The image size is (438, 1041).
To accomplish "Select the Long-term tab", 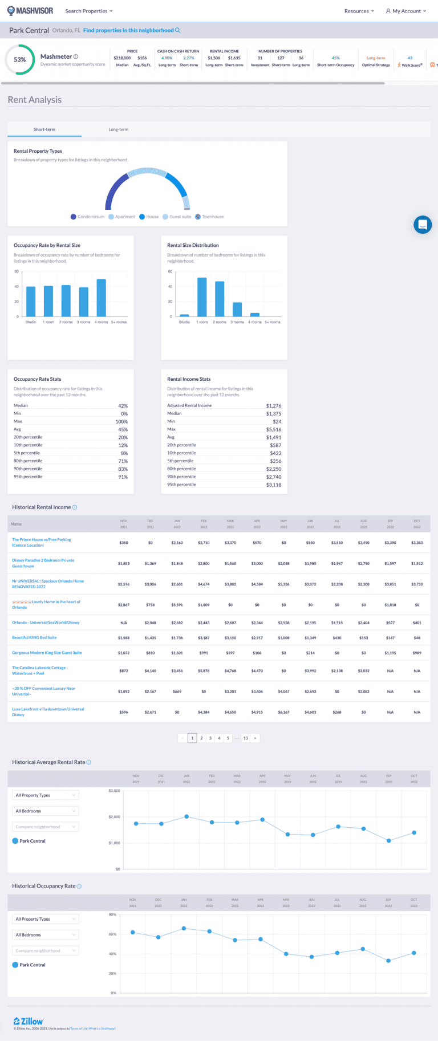I will [x=119, y=129].
